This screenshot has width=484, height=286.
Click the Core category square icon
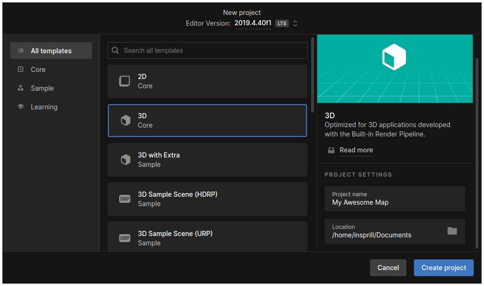(21, 70)
